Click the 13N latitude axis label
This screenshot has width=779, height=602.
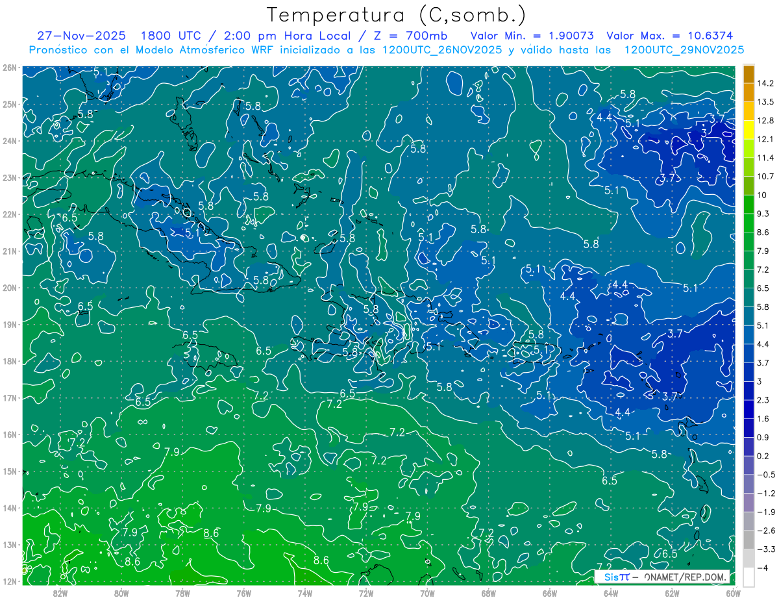tap(9, 544)
